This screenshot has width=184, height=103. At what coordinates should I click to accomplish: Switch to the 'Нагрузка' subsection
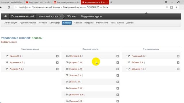[89, 23]
